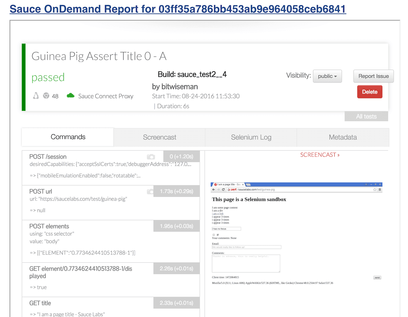The image size is (408, 317).
Task: Select the Metadata tab
Action: point(343,137)
